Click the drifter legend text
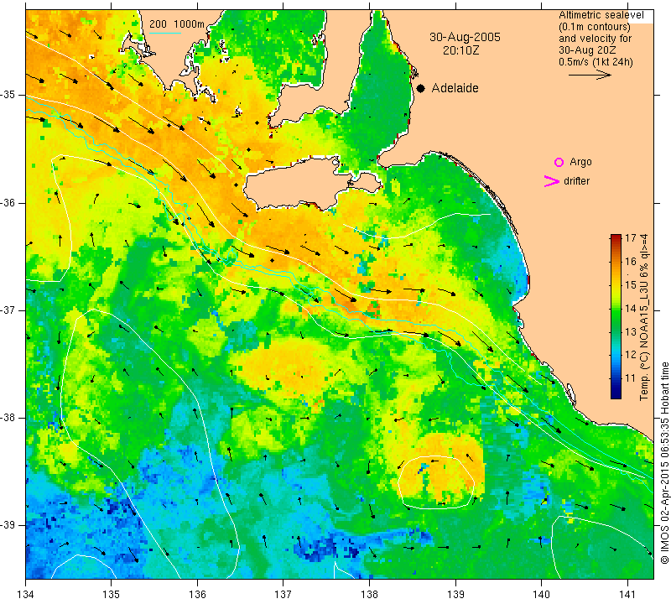Viewport: 671px width, 604px height. (576, 181)
